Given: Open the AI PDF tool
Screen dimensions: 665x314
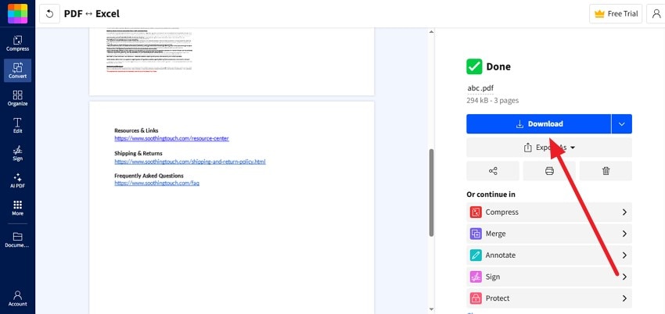Looking at the screenshot, I should click(x=17, y=180).
